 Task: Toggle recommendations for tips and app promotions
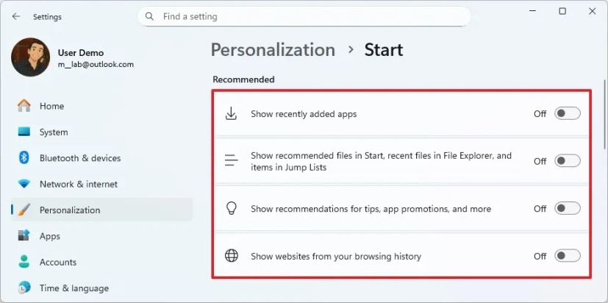[x=567, y=209]
